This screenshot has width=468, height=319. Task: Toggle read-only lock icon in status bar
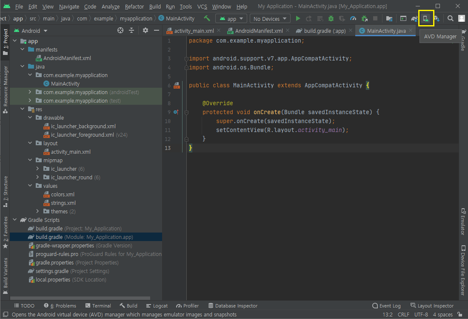pyautogui.click(x=460, y=314)
